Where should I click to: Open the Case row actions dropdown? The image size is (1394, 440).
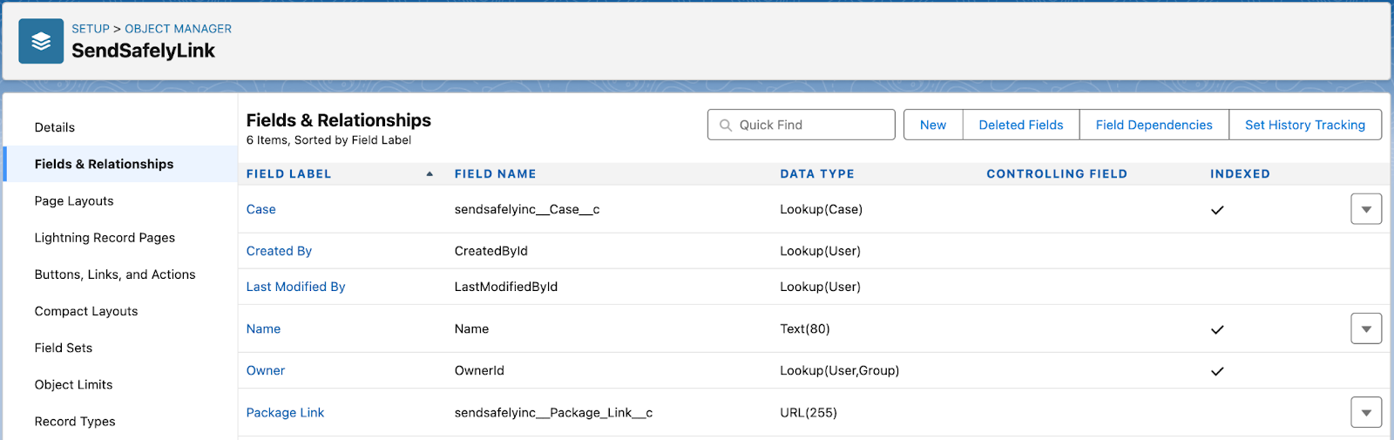(x=1366, y=209)
